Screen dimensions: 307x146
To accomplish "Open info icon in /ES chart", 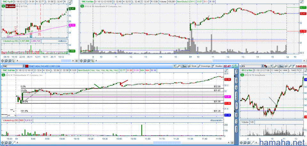I will coord(242,75).
